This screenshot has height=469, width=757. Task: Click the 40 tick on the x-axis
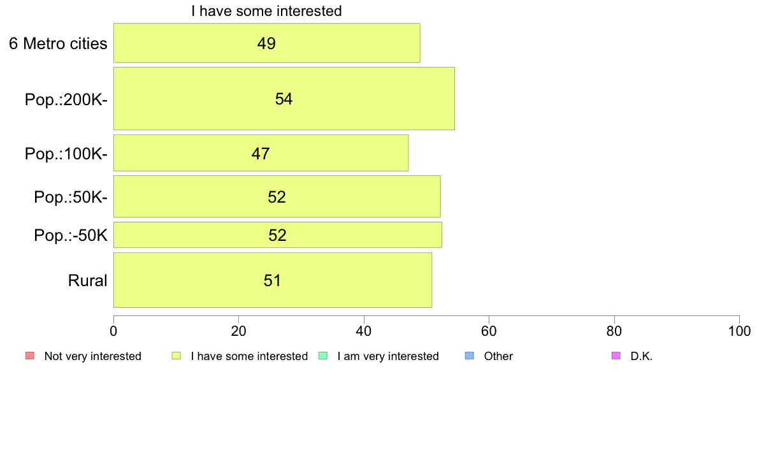364,331
